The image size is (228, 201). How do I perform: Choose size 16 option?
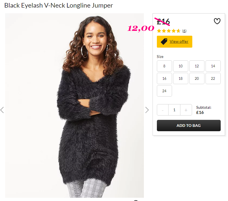point(164,78)
